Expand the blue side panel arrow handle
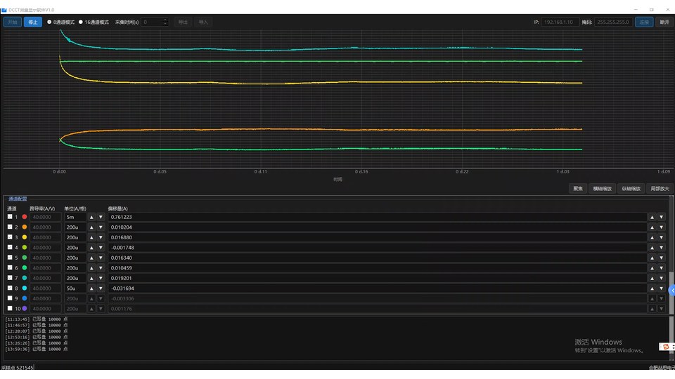The height and width of the screenshot is (379, 675). 672,291
